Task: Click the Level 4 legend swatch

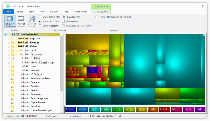Action: point(118,110)
